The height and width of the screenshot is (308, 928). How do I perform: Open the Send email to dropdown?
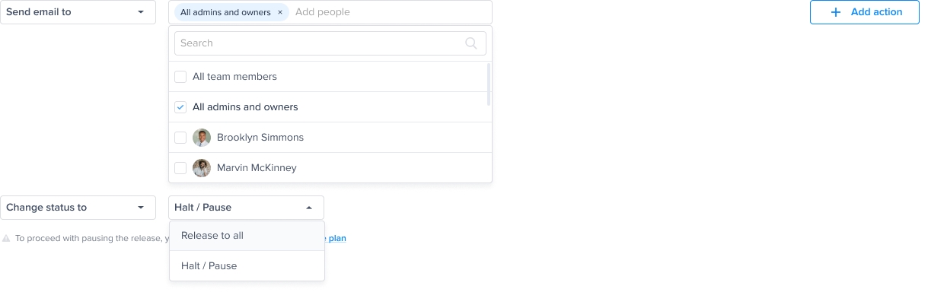coord(78,12)
